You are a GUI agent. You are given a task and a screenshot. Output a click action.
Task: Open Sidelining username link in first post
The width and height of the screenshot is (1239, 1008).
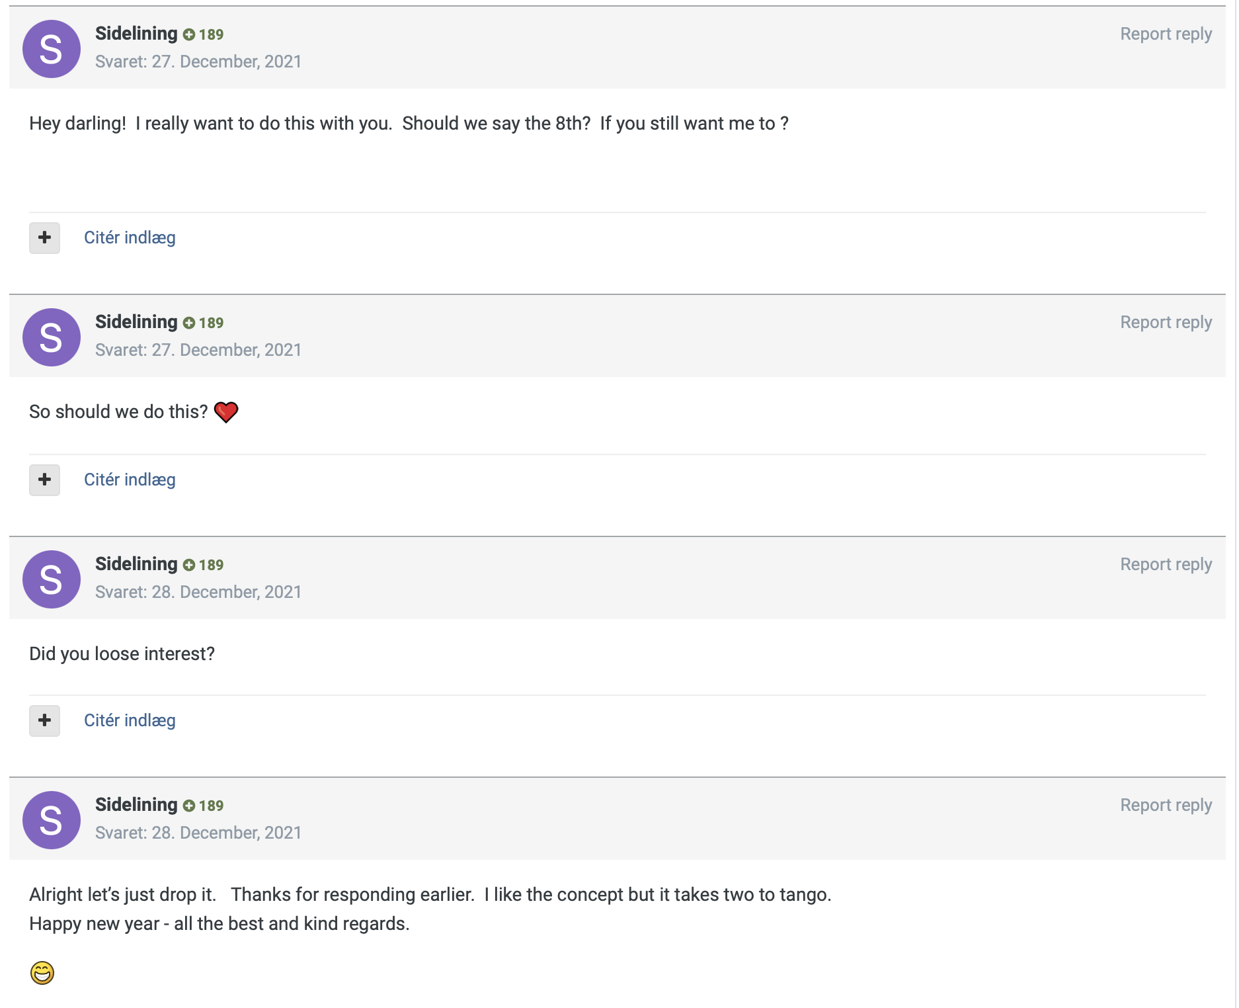(136, 33)
